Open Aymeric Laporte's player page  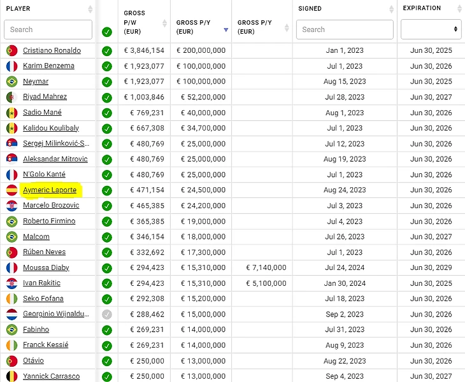point(50,190)
